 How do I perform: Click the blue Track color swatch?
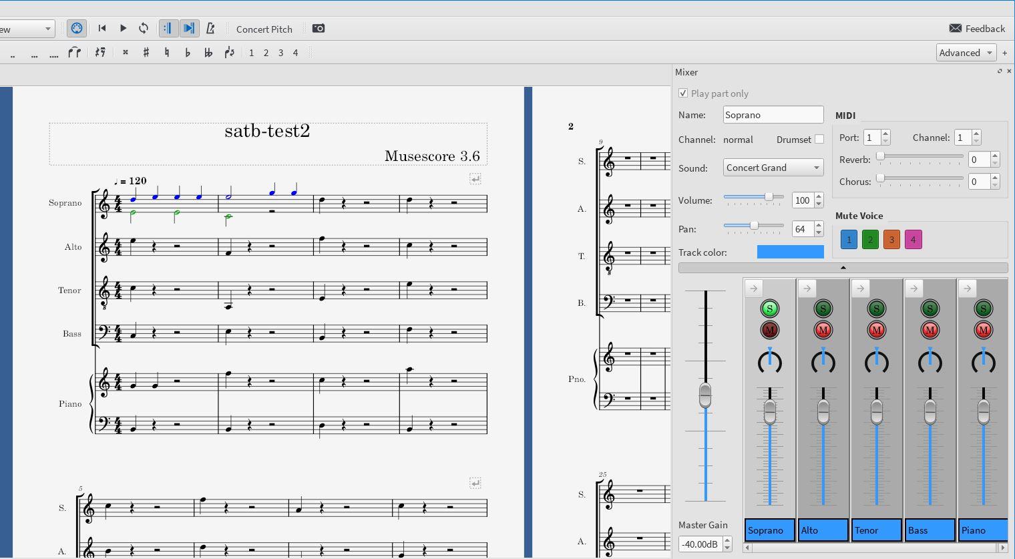coord(790,252)
